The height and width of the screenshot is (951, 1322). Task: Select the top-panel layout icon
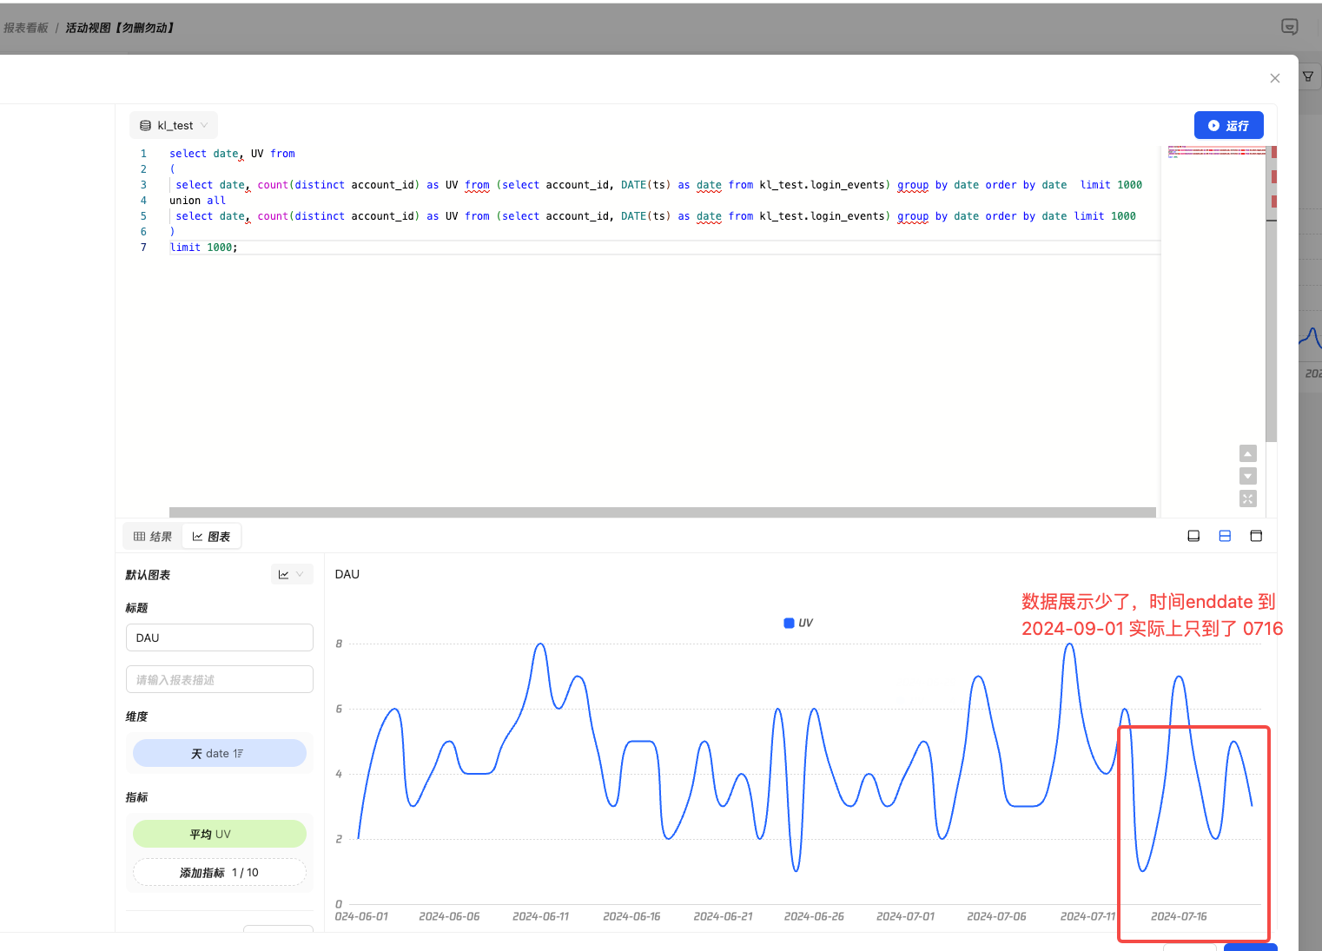(1256, 536)
